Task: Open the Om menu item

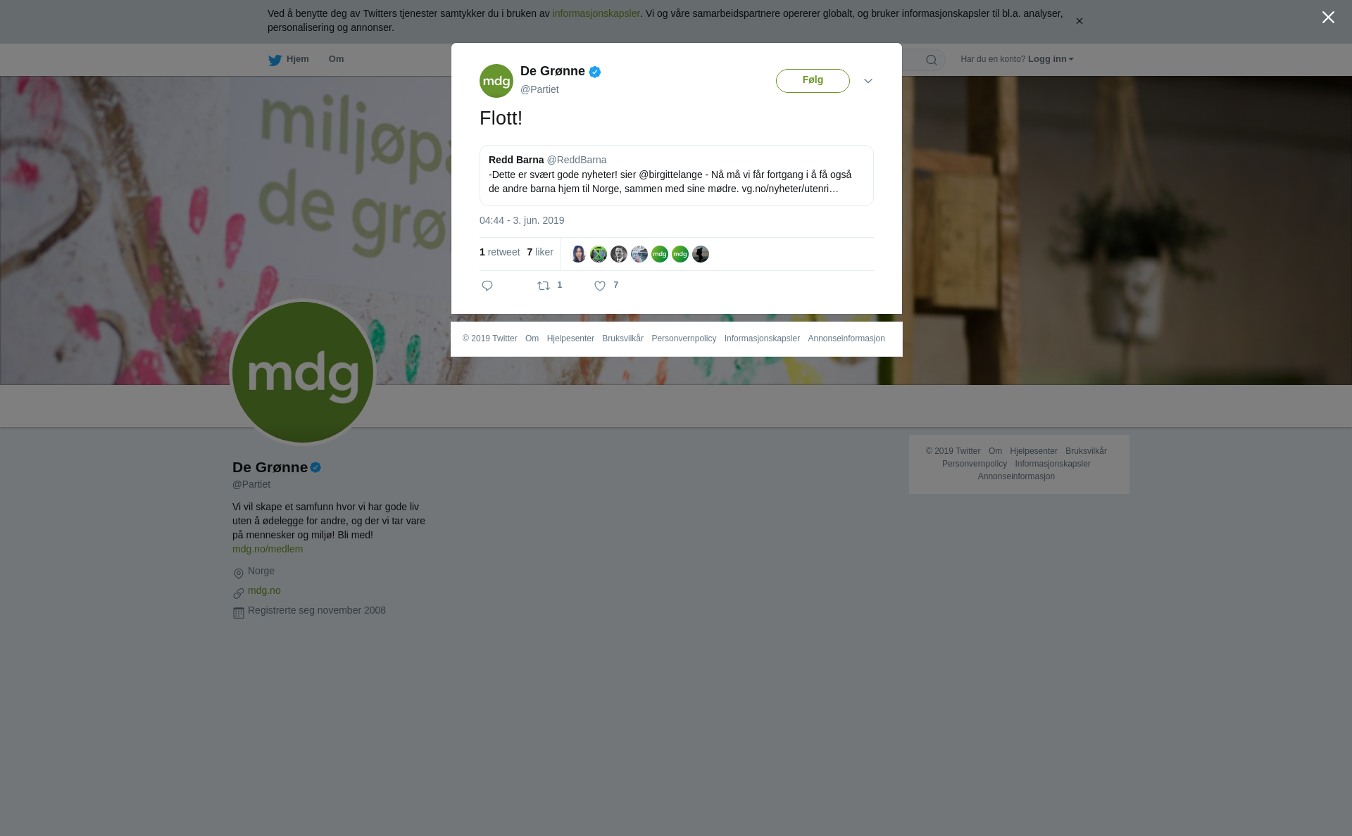Action: (337, 59)
